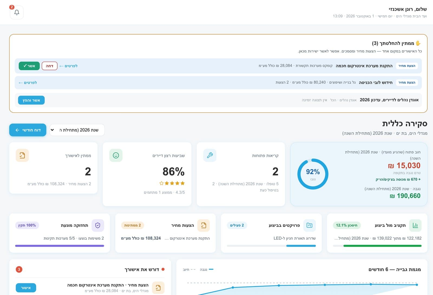Viewport: 433px width, 295px height.
Task: Click the אוגדן נהלים לדיירים, עדכון 2026 title
Action: coord(389,100)
